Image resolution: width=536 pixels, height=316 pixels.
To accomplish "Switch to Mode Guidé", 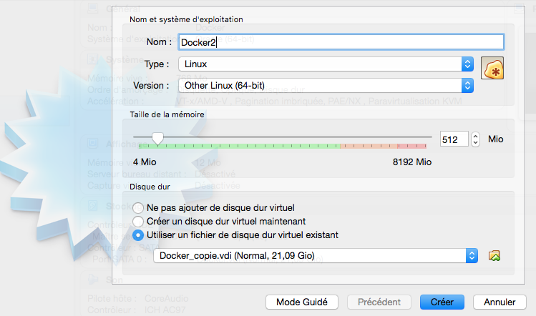I will click(x=302, y=302).
